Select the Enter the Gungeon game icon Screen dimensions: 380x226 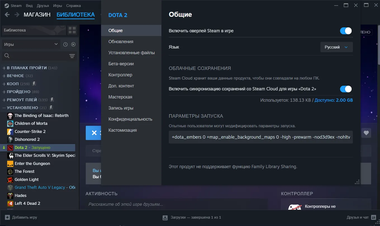pyautogui.click(x=10, y=164)
